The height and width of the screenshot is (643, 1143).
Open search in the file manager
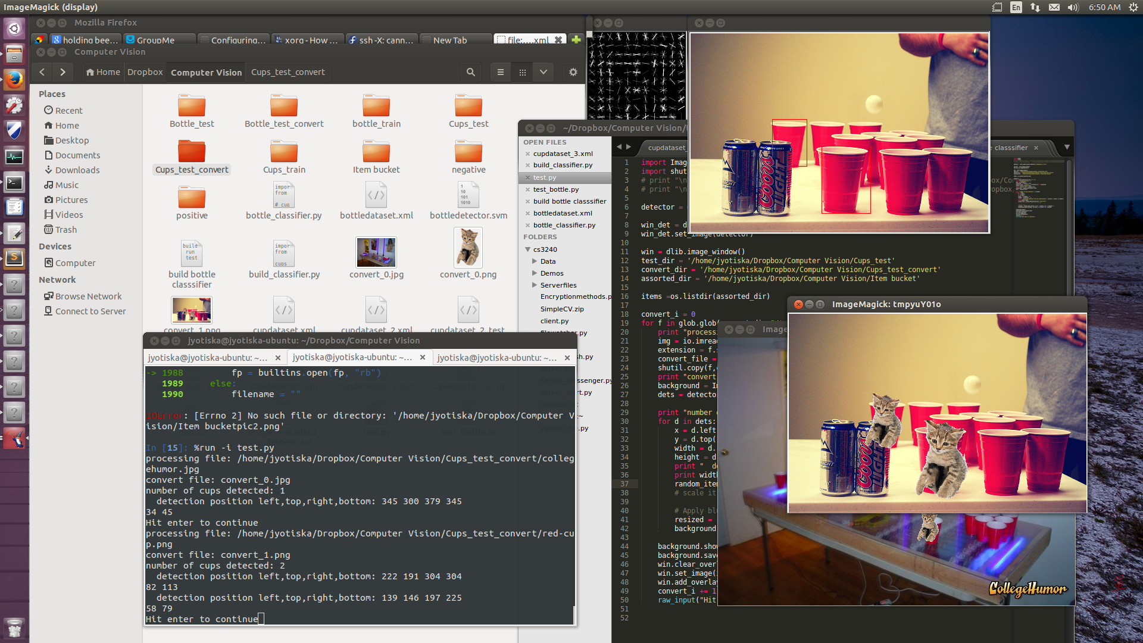point(470,72)
